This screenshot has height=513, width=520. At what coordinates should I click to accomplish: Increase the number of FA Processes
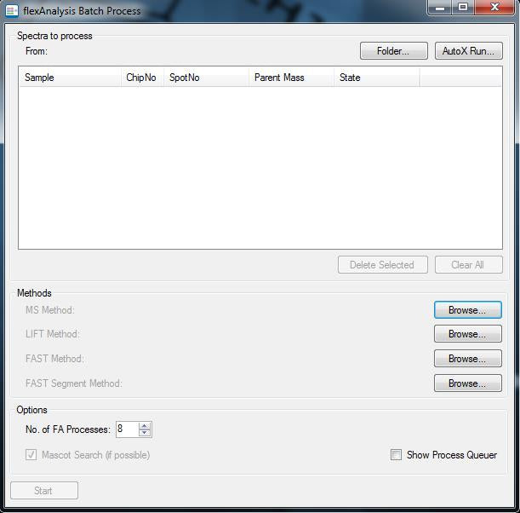click(145, 426)
